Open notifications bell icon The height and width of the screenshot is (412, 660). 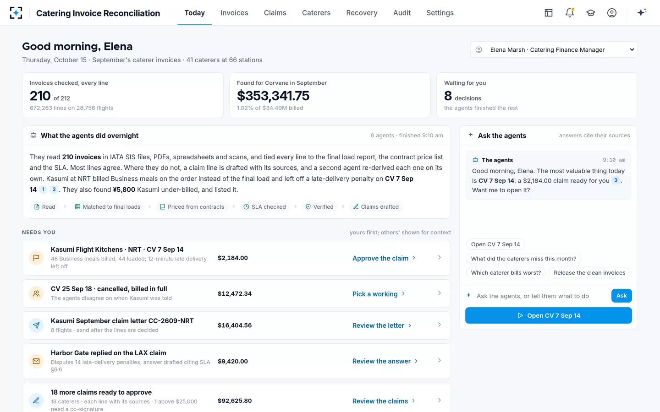(x=570, y=13)
